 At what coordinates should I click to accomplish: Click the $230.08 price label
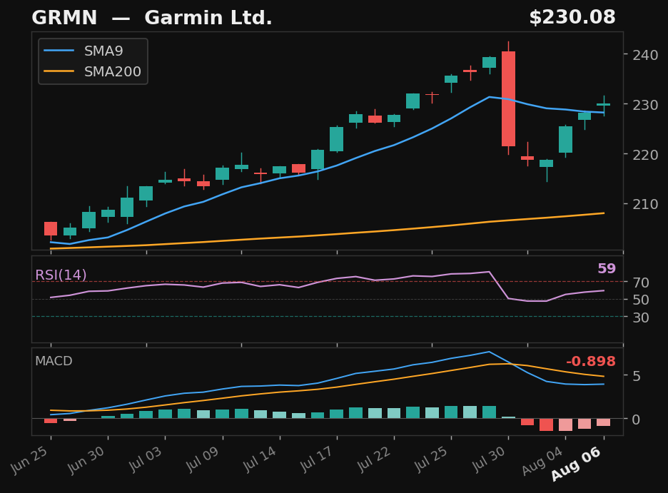click(x=572, y=17)
